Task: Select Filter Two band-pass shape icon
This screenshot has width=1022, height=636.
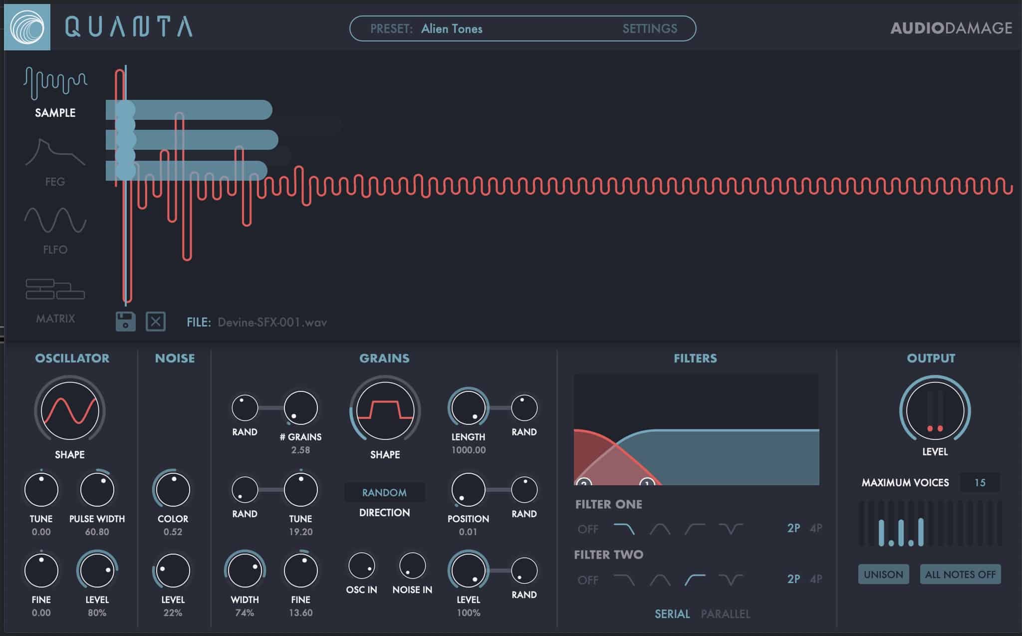Action: click(x=660, y=580)
